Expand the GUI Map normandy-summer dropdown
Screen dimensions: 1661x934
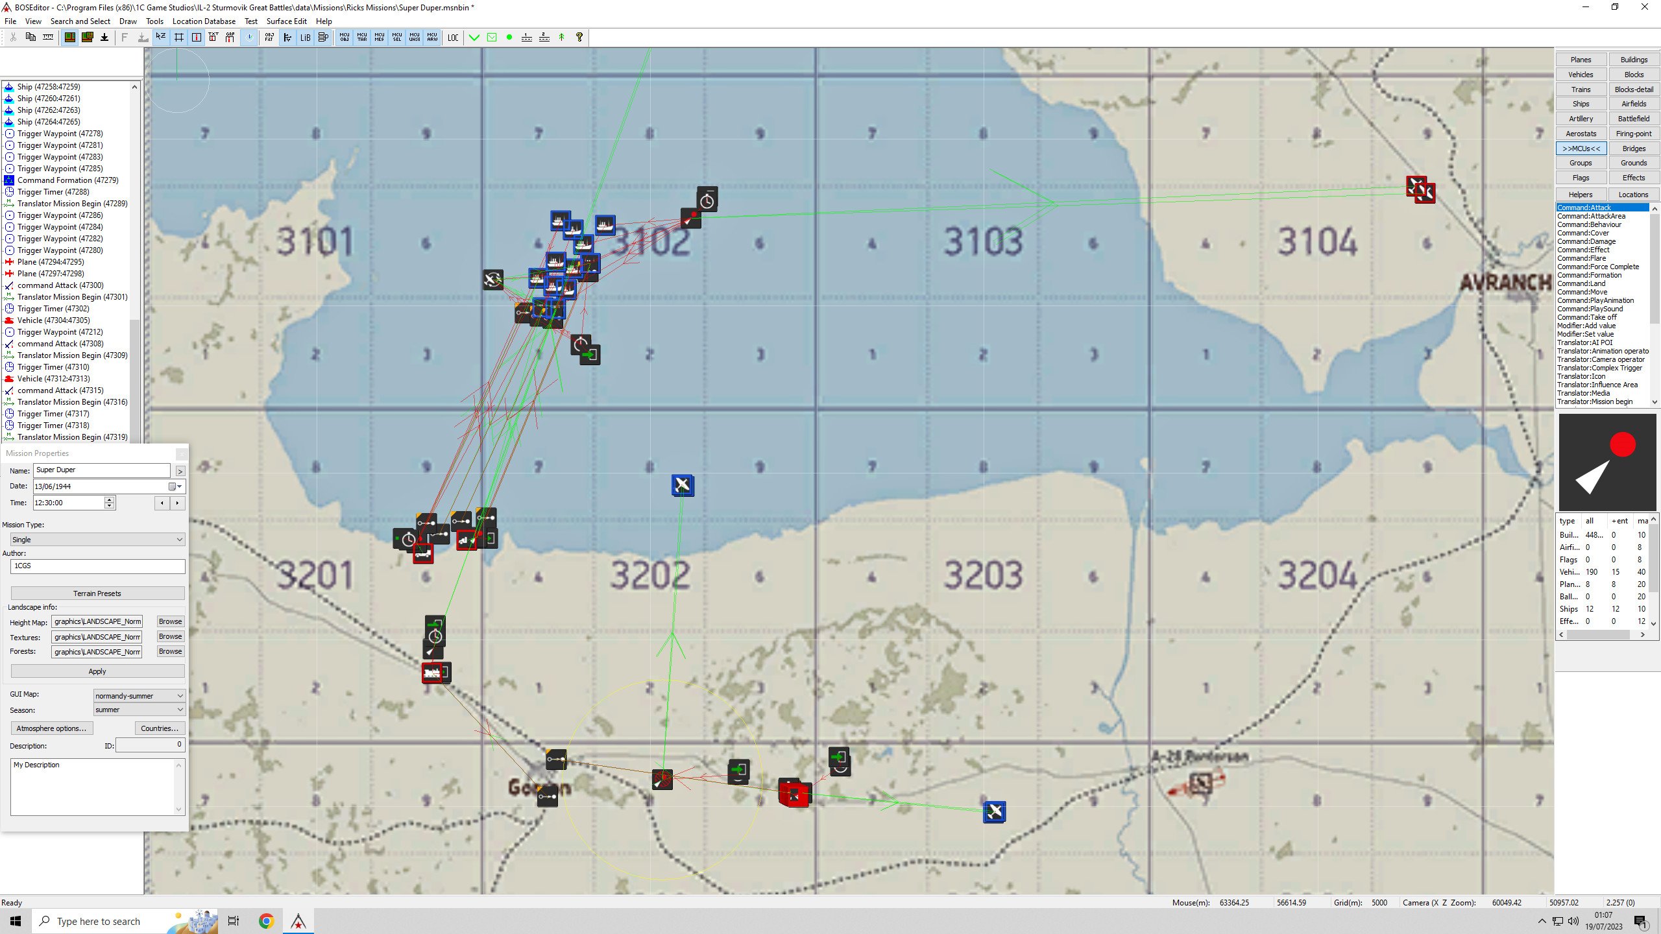(139, 696)
